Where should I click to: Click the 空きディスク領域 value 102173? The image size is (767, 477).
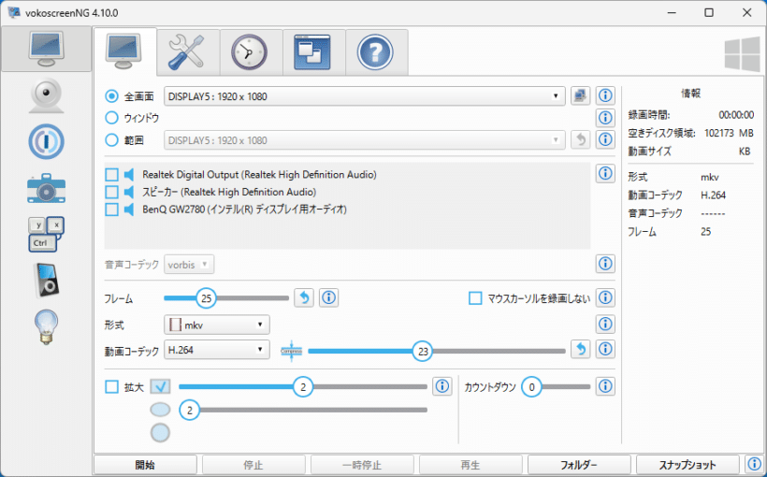719,133
